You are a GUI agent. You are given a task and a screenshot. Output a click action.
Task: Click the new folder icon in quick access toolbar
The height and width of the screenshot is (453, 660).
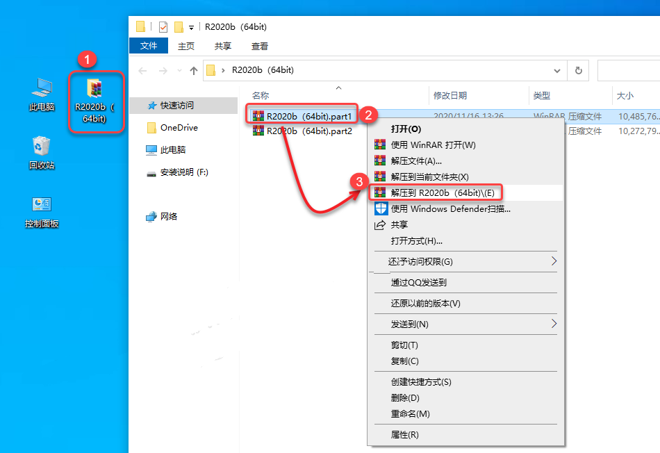click(179, 27)
